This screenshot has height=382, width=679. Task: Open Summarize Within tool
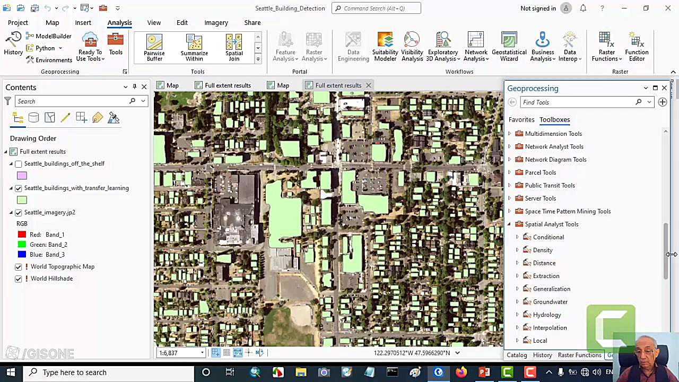(x=194, y=48)
